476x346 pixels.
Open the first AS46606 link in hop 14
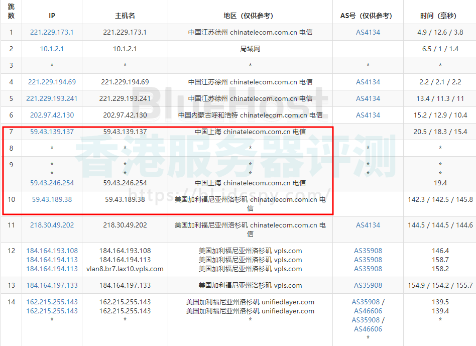click(368, 311)
